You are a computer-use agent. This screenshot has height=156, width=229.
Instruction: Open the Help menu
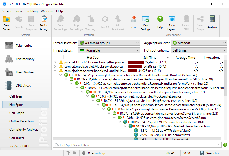pyautogui.click(x=59, y=11)
